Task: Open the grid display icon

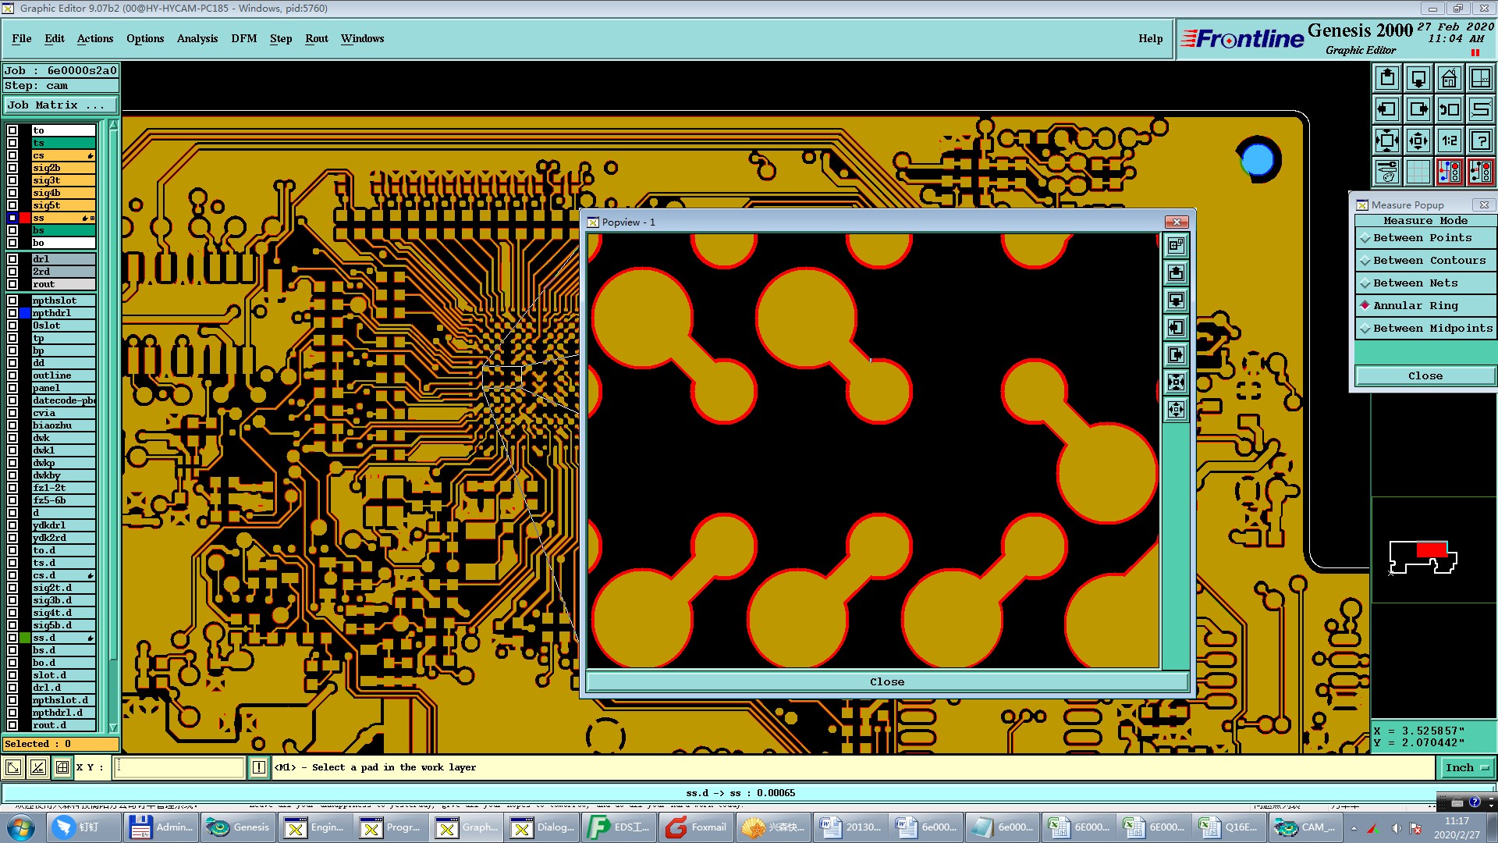Action: click(x=1418, y=172)
